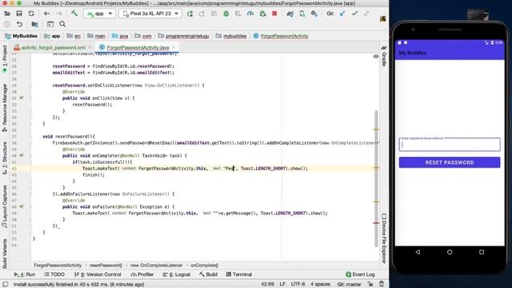Viewport: 512px width, 288px height.
Task: Open the Layout Captures side panel
Action: (x=5, y=207)
